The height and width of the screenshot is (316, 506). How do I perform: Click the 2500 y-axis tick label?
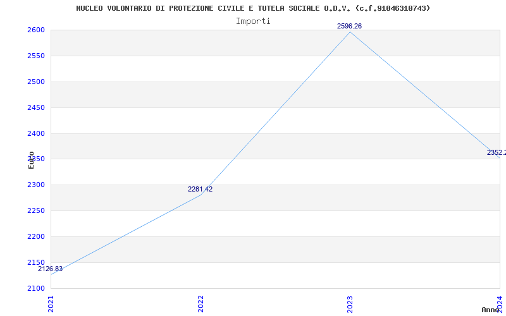36,82
